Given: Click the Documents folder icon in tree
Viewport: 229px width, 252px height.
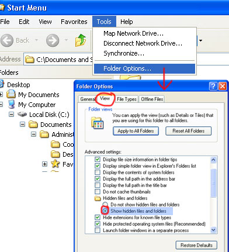Looking at the screenshot, I should 33,125.
